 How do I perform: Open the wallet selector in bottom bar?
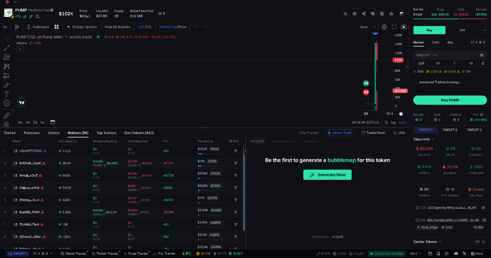tap(43, 254)
